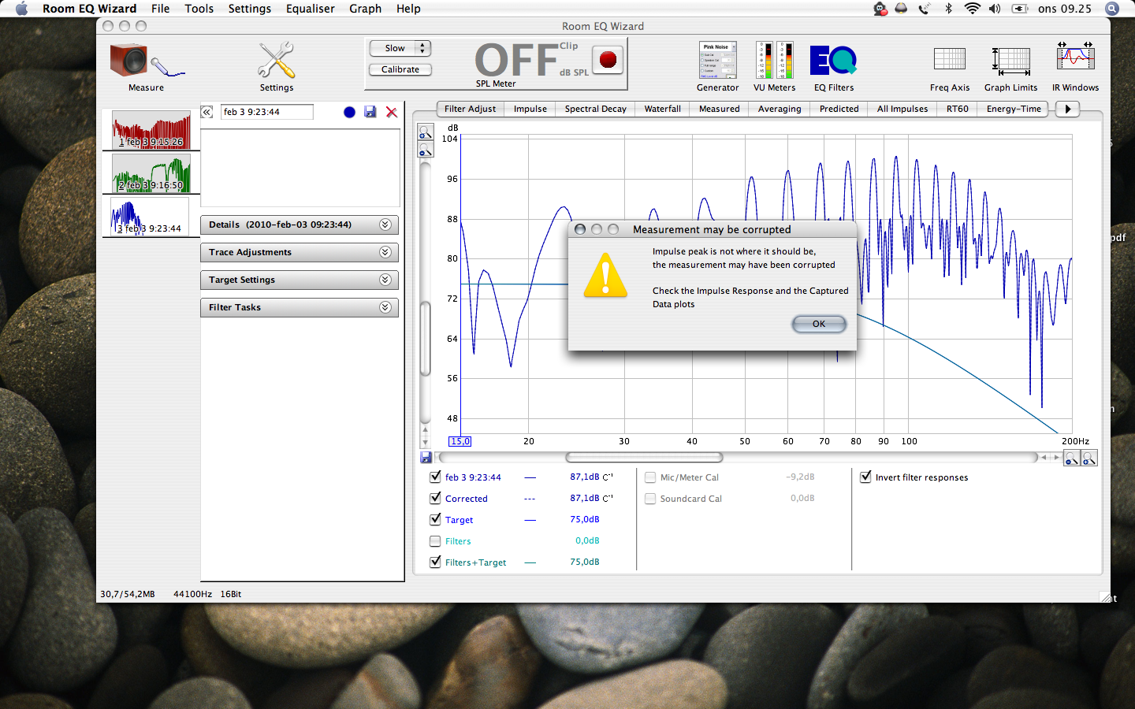Image resolution: width=1135 pixels, height=709 pixels.
Task: Click the Wi-Fi status icon
Action: [x=973, y=9]
